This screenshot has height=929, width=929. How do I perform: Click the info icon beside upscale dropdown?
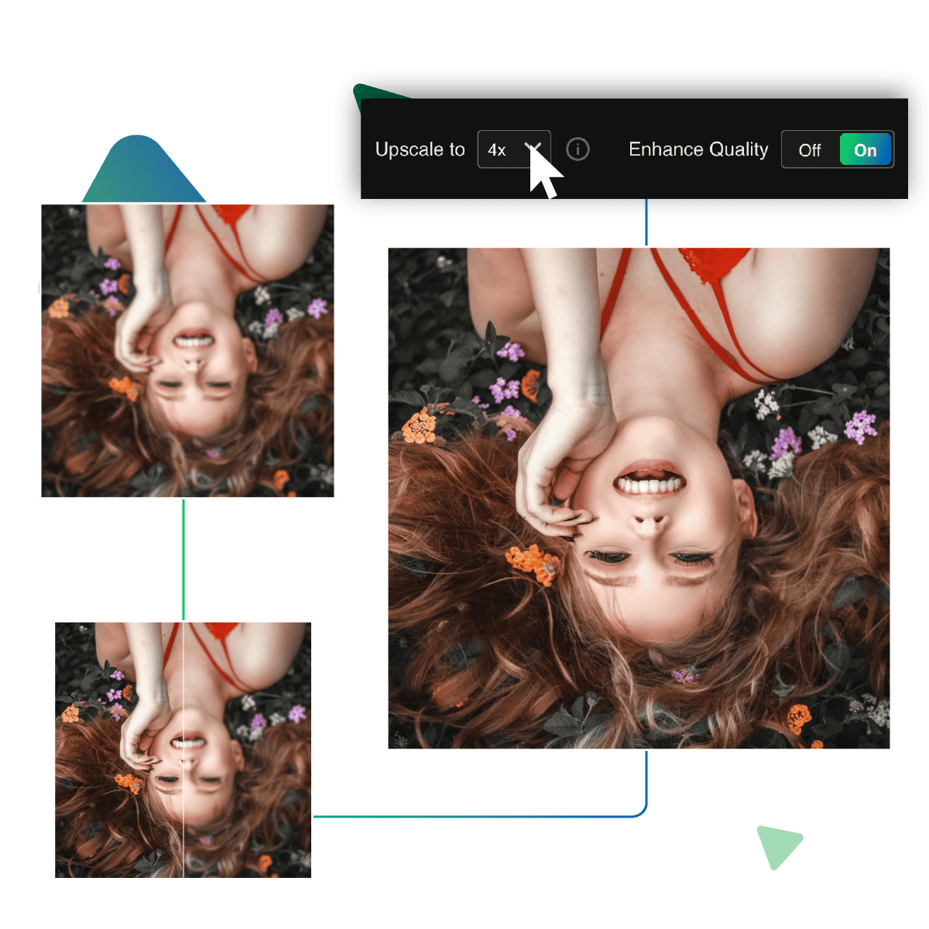click(578, 149)
